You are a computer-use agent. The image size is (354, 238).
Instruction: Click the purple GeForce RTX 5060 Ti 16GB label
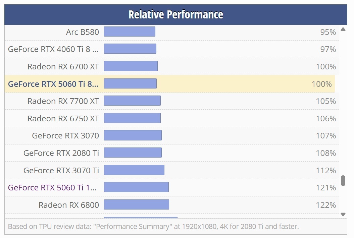(52, 187)
